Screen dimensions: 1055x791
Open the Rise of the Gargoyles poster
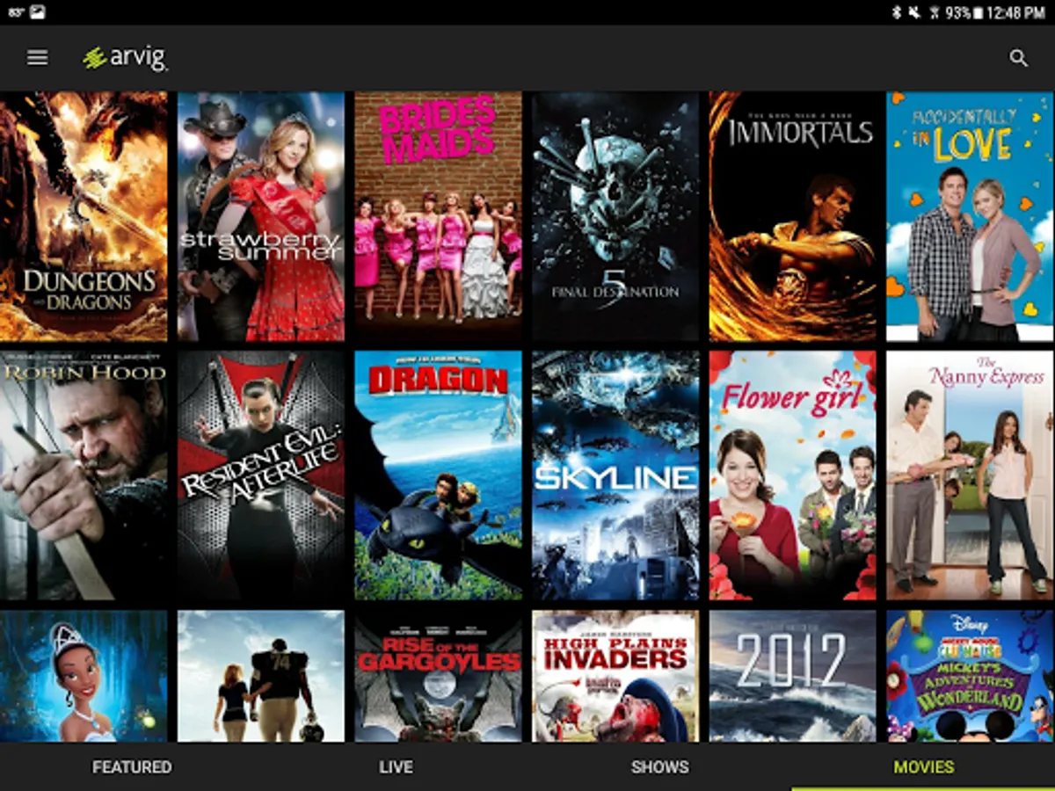[439, 676]
